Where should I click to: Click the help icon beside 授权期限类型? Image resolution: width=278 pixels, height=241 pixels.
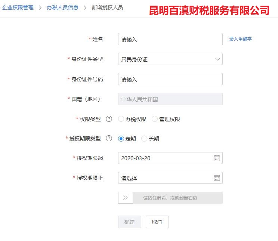coord(109,138)
